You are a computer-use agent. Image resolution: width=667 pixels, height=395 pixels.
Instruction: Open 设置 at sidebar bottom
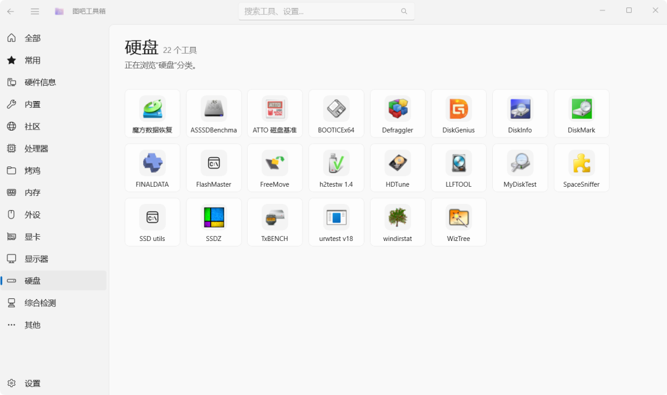(x=54, y=383)
